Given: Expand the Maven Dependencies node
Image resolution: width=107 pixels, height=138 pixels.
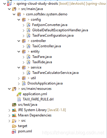Looking at the screenshot, I should point(9,116).
